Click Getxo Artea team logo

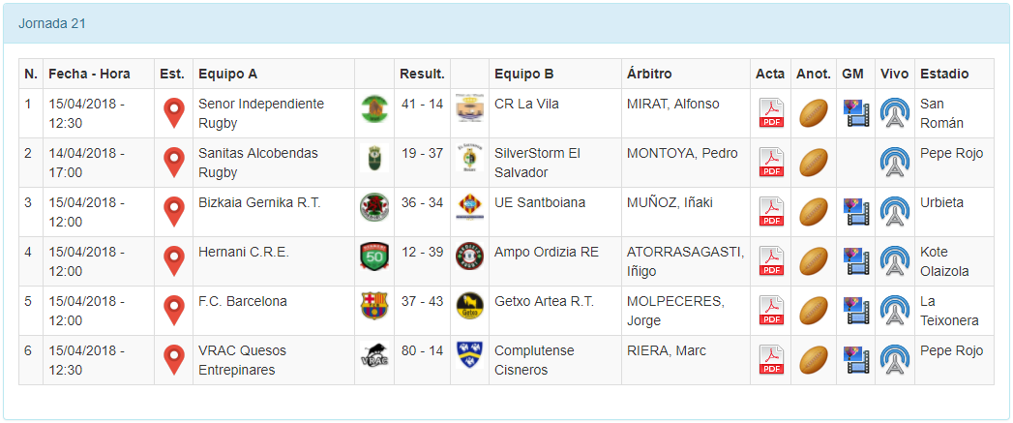469,306
